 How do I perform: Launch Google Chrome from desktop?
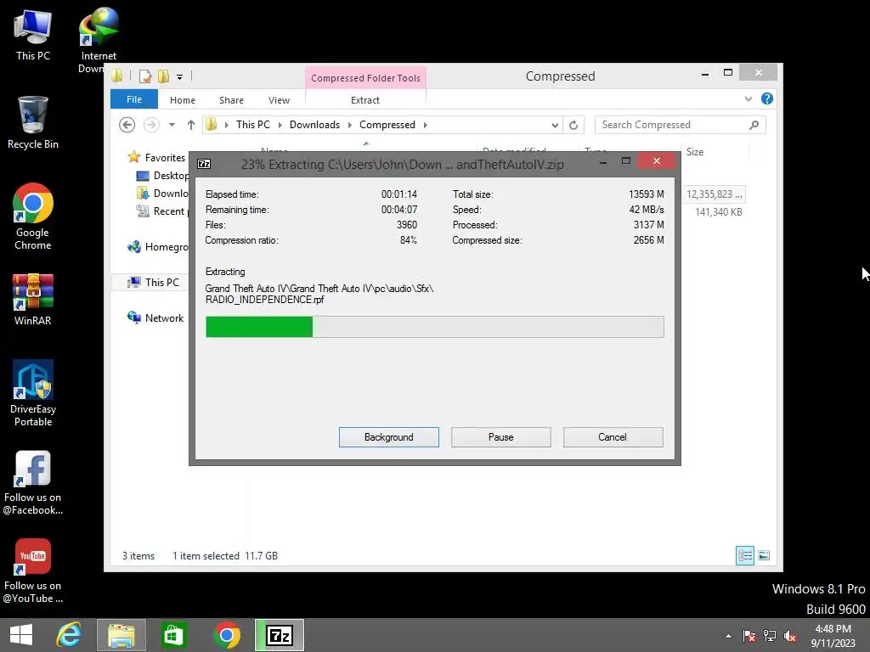[x=33, y=216]
